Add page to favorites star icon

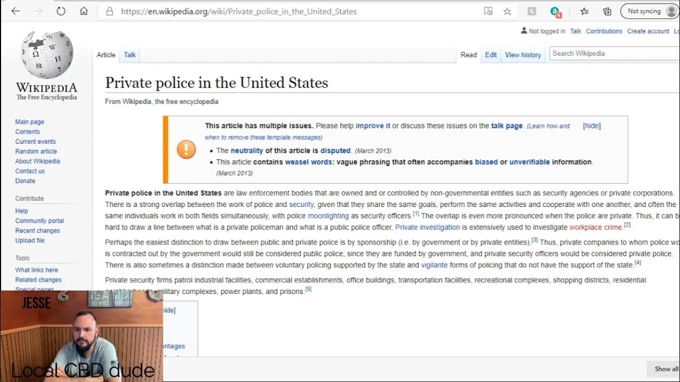click(x=507, y=11)
